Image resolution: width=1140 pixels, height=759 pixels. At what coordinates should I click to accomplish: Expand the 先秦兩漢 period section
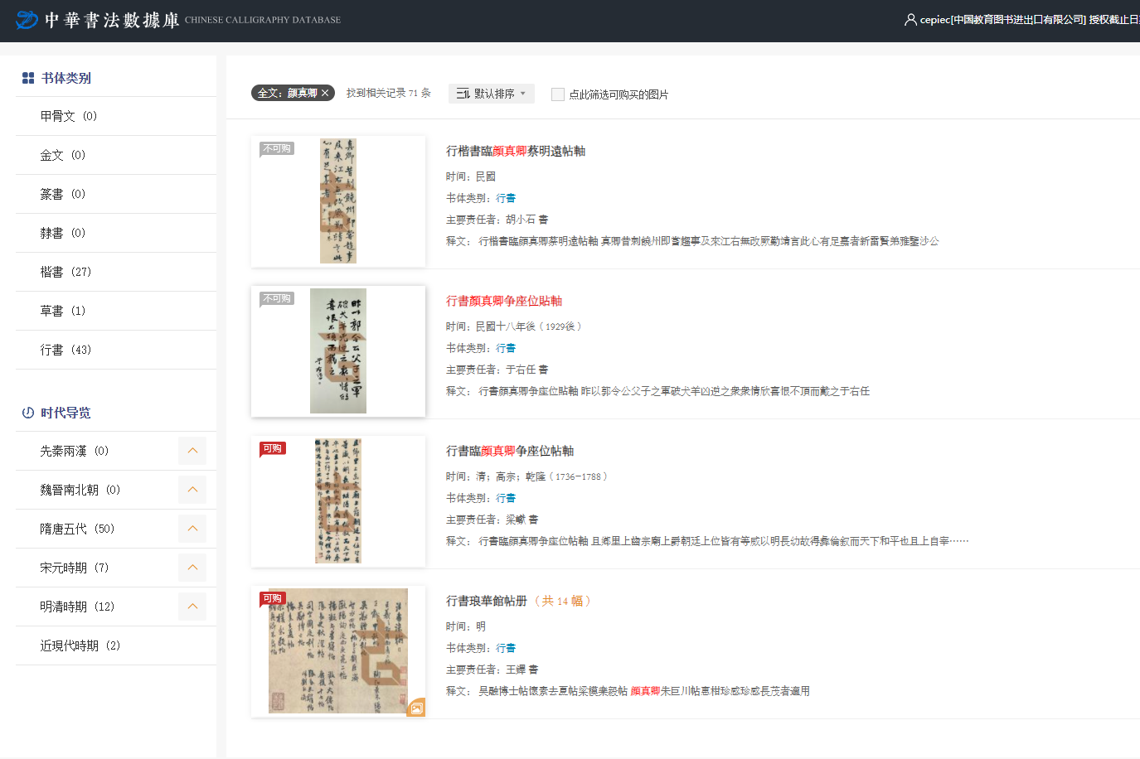point(192,451)
